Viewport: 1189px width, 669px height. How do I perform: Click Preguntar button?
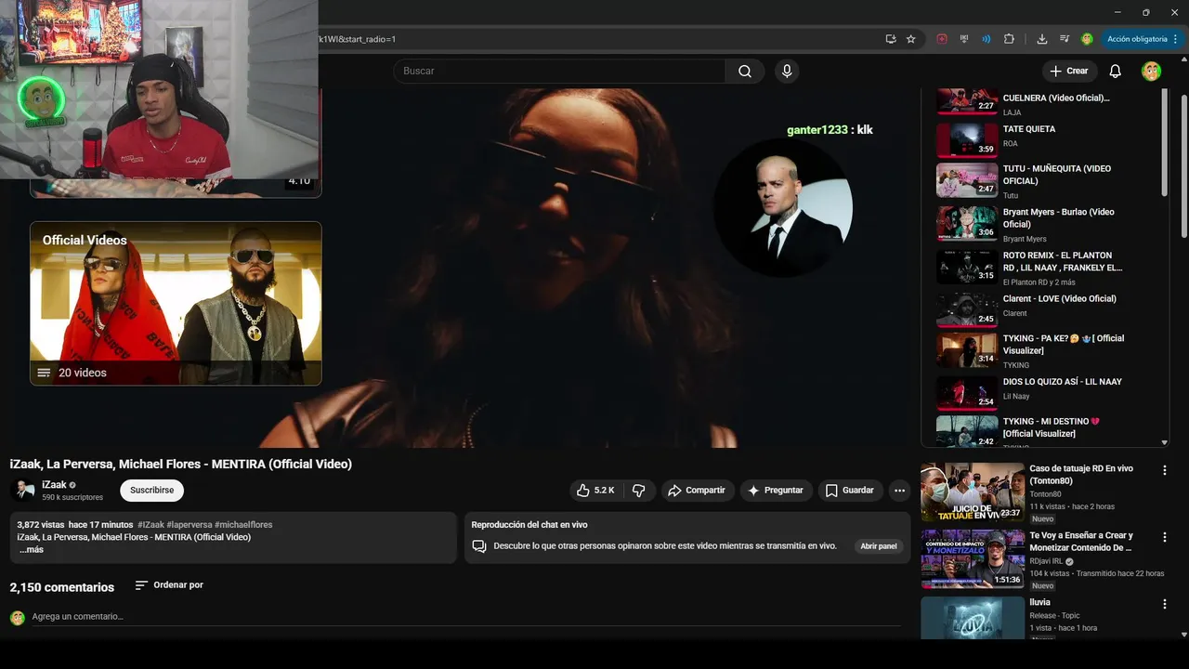coord(776,491)
